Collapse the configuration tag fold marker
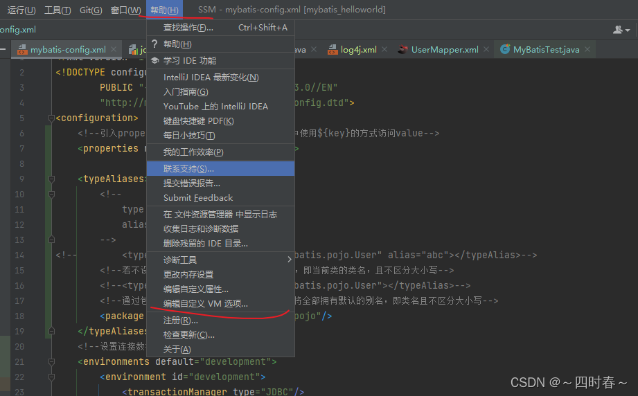 [52, 118]
